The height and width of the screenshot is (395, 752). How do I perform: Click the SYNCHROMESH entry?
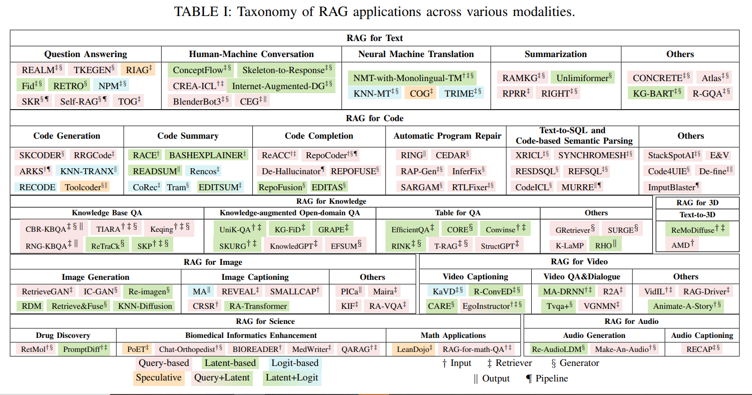coord(594,155)
